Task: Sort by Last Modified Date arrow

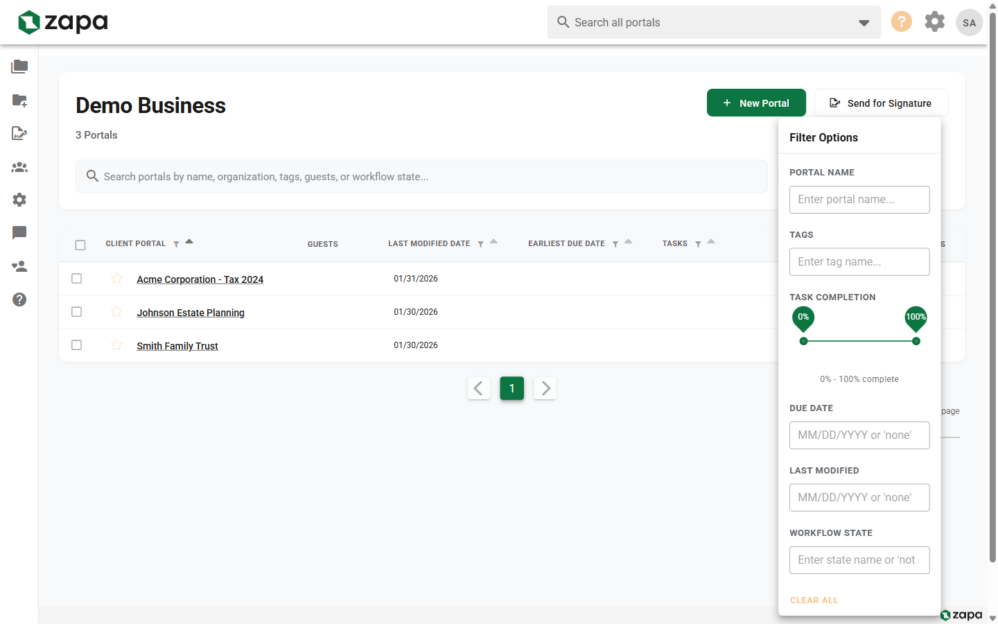Action: [494, 241]
